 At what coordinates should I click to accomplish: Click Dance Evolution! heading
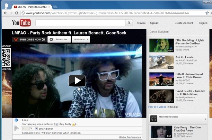[x=159, y=32]
